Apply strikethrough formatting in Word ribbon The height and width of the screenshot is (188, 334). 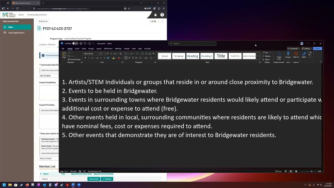point(97,58)
